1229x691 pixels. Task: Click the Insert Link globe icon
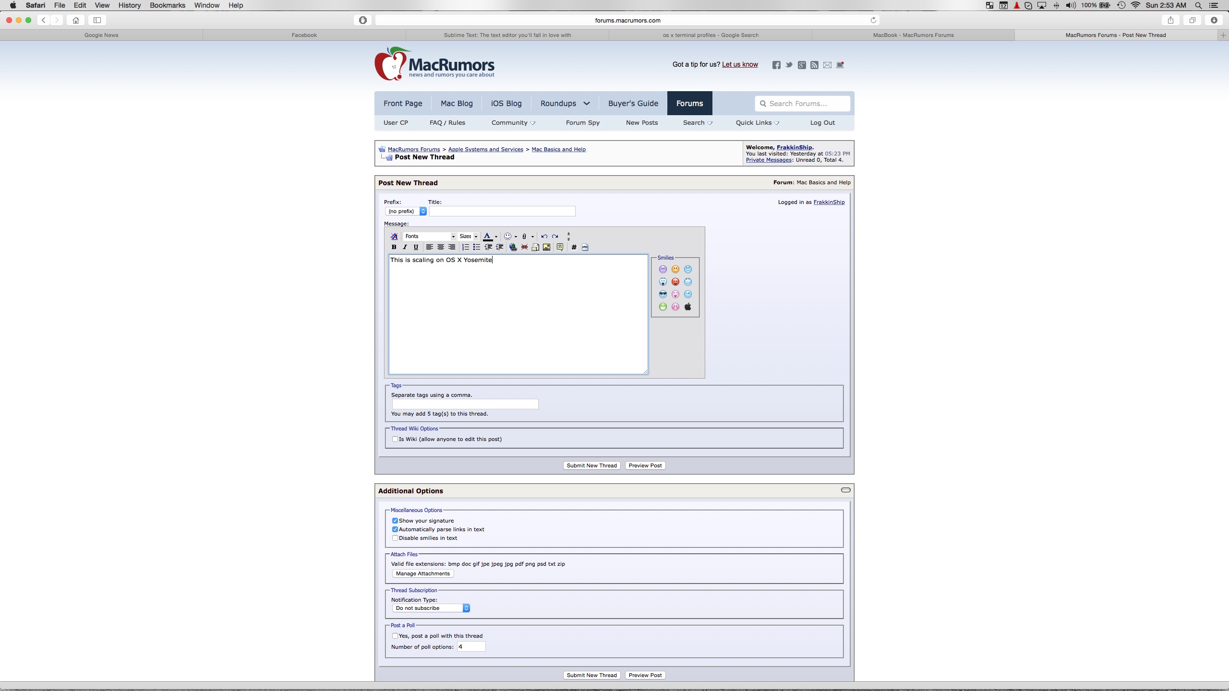click(x=513, y=247)
